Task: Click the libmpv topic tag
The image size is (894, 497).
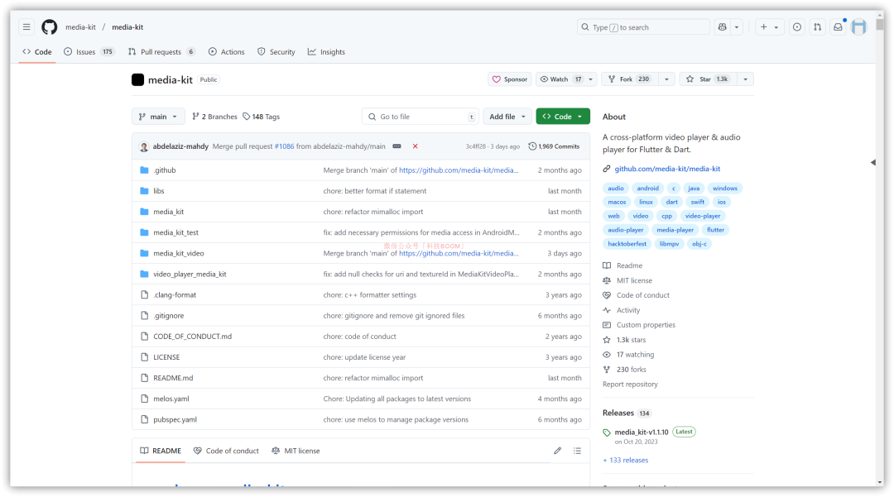Action: tap(669, 244)
